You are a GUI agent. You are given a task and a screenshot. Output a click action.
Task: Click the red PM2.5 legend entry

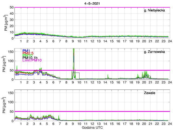(28, 53)
